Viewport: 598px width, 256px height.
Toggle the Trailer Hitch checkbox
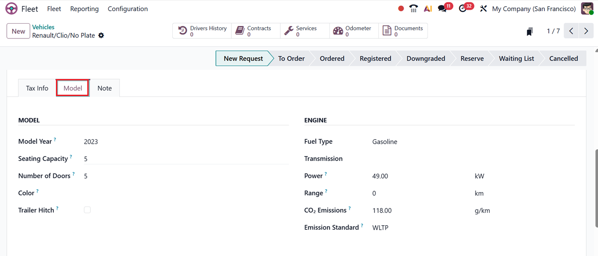pos(87,210)
